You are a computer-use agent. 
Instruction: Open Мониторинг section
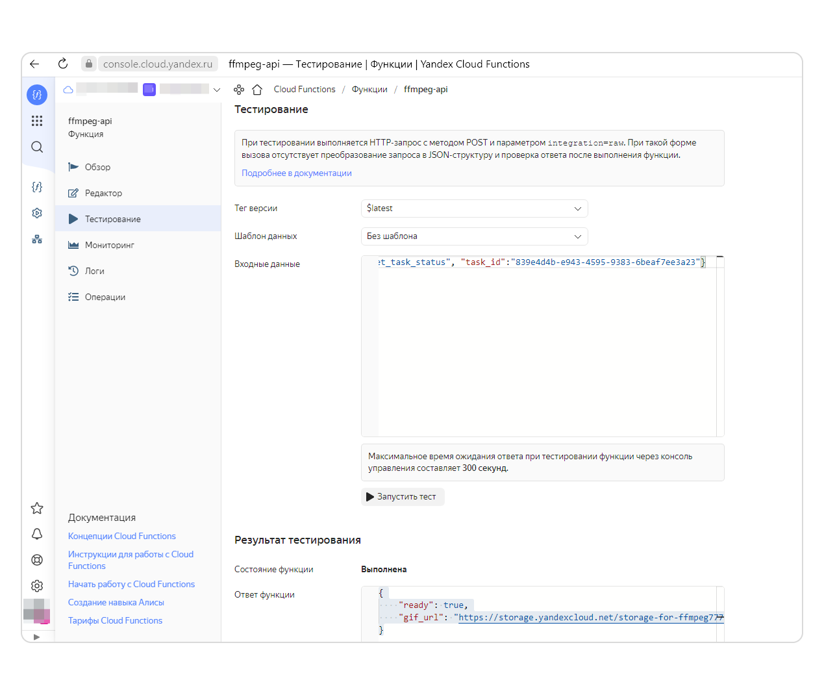point(138,245)
